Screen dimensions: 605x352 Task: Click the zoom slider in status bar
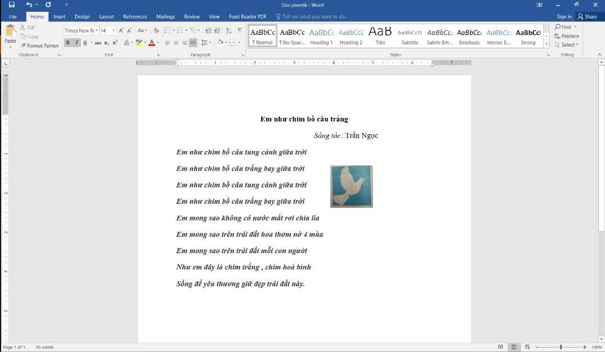click(561, 348)
